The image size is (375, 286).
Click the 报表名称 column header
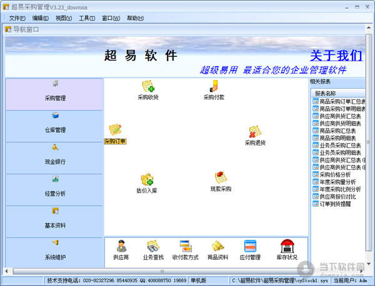coord(337,93)
